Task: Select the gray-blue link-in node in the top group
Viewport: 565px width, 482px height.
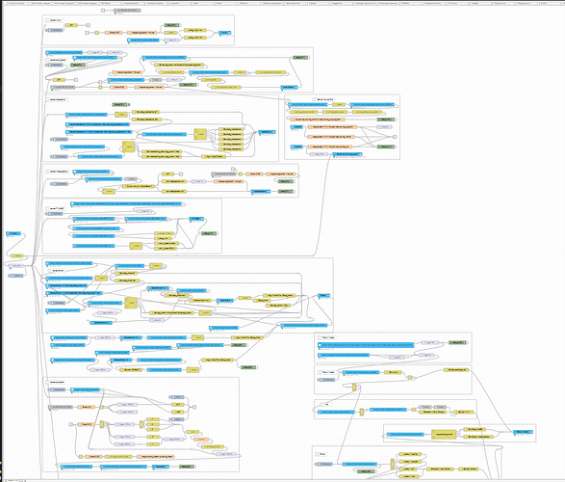Action: coord(56,30)
